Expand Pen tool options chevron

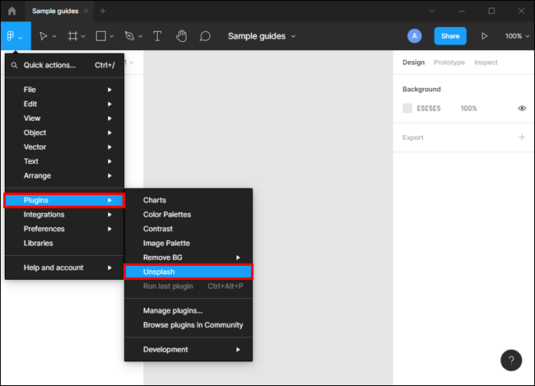coord(140,36)
